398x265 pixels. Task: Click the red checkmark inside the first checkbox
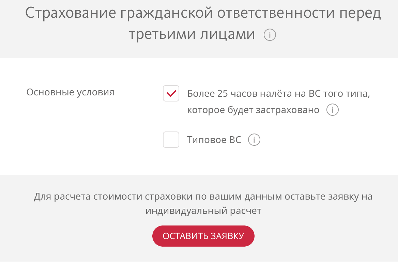[171, 93]
